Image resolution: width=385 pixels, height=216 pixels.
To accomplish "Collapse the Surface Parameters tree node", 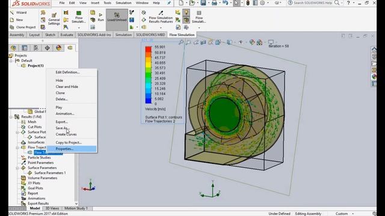I will pyautogui.click(x=17, y=168).
